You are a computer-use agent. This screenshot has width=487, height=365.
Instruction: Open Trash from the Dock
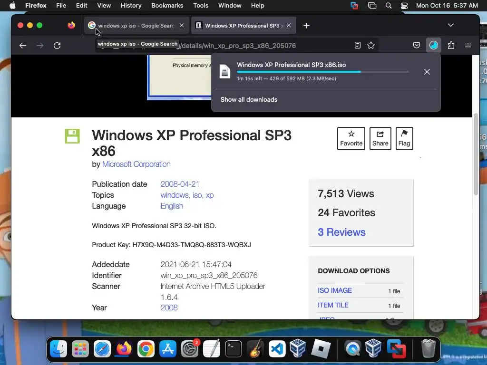click(429, 349)
